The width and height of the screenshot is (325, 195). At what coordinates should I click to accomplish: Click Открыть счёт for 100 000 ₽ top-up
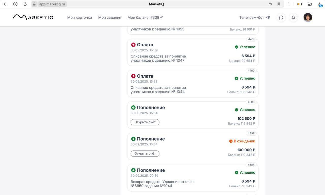pyautogui.click(x=145, y=154)
